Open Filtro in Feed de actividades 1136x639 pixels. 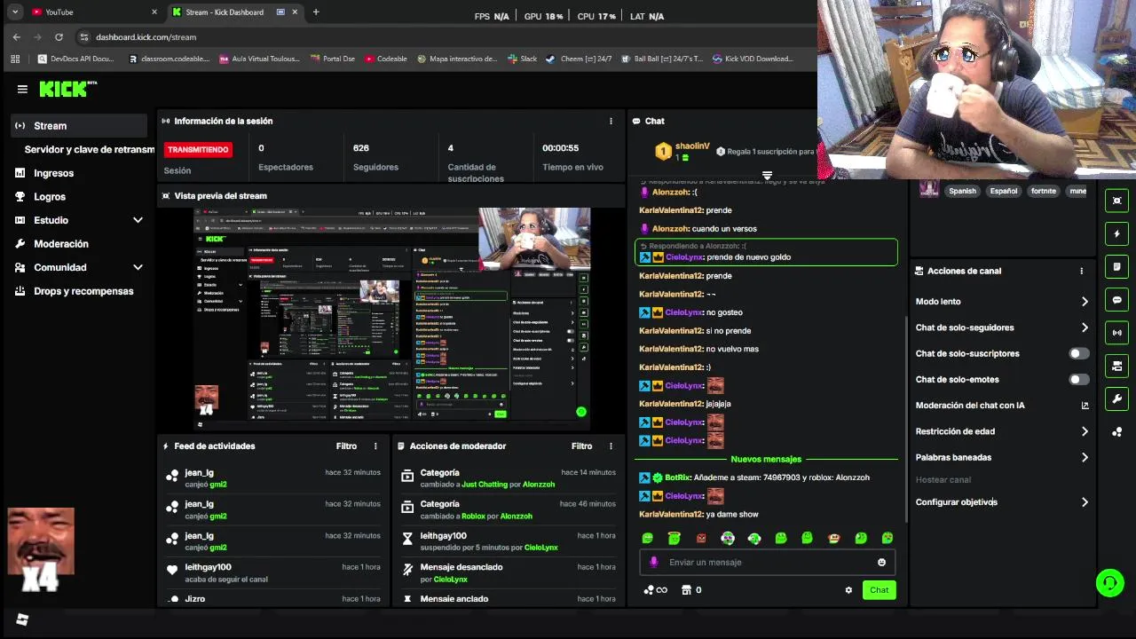click(x=346, y=446)
